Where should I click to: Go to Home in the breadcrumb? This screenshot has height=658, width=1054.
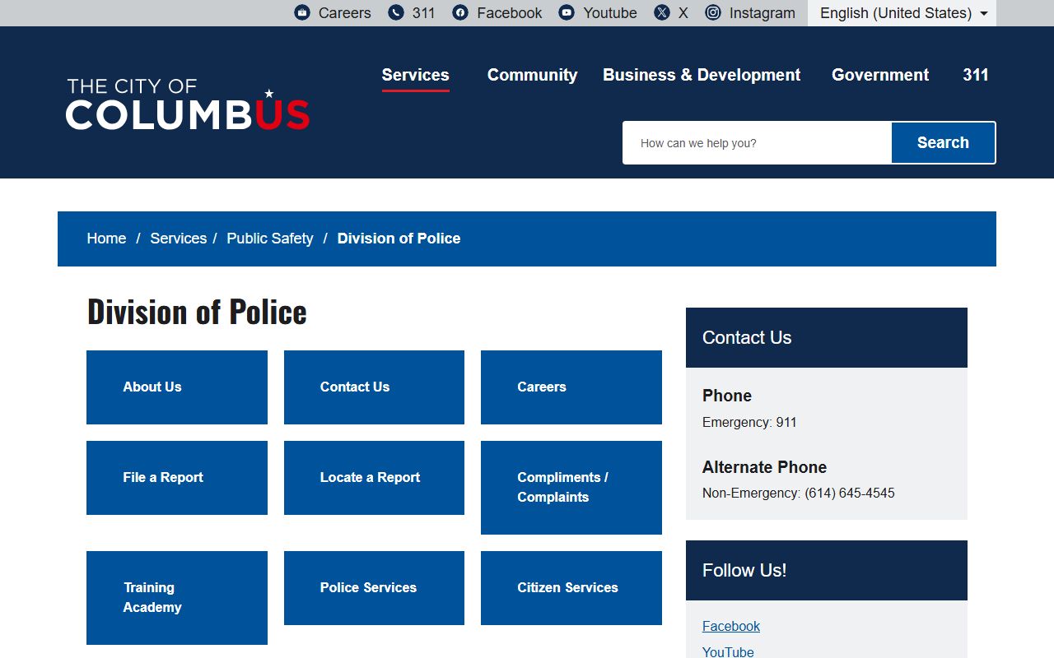[x=107, y=239]
